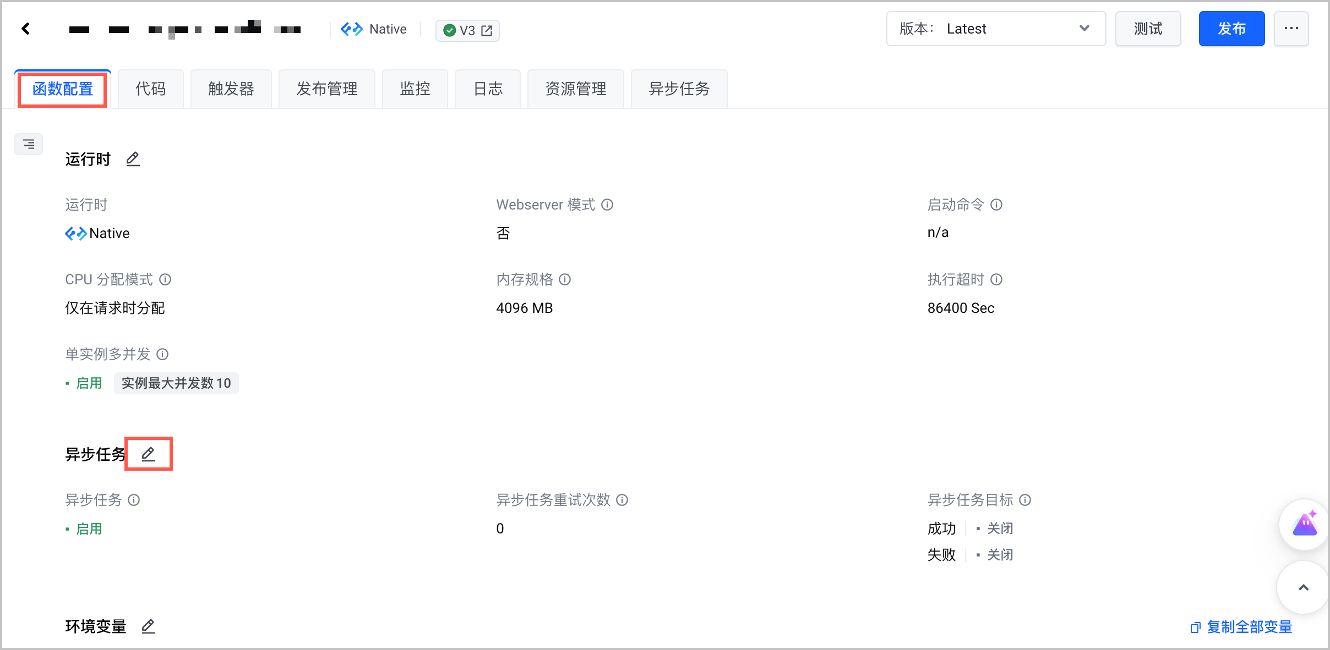Open the 触发器 tab

point(231,89)
